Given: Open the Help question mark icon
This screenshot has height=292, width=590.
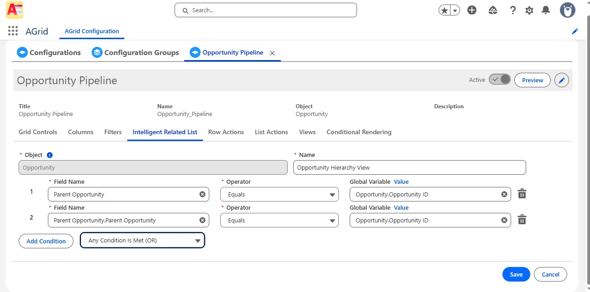Looking at the screenshot, I should click(512, 10).
